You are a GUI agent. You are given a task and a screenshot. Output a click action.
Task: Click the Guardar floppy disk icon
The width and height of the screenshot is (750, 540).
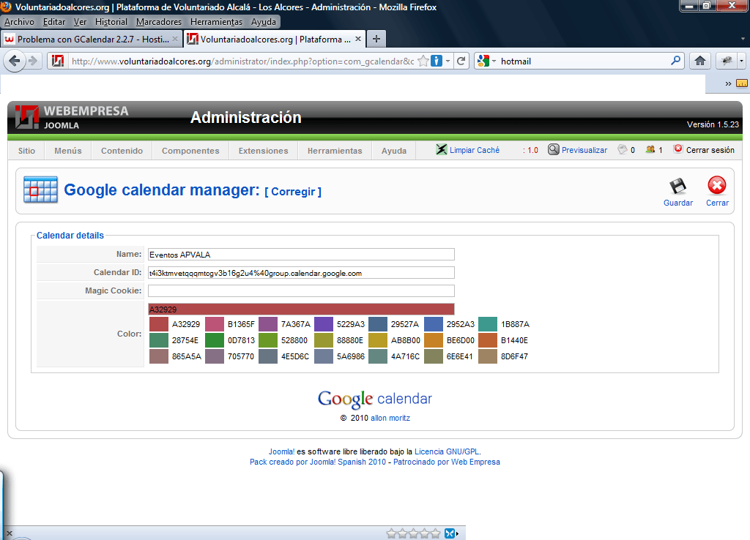pos(677,186)
